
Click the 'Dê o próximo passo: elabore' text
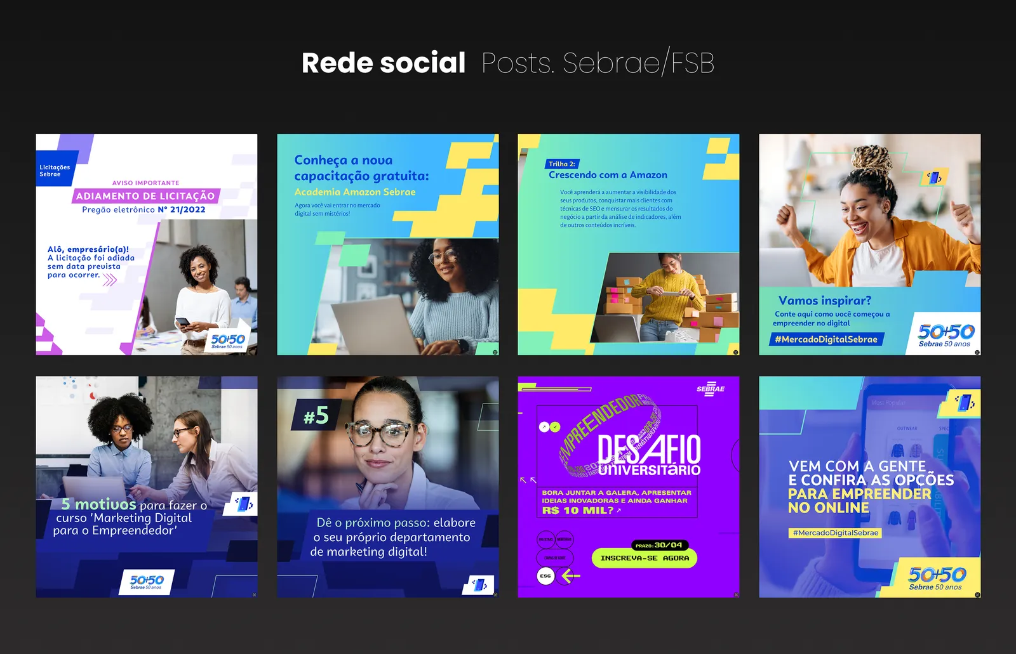click(396, 523)
